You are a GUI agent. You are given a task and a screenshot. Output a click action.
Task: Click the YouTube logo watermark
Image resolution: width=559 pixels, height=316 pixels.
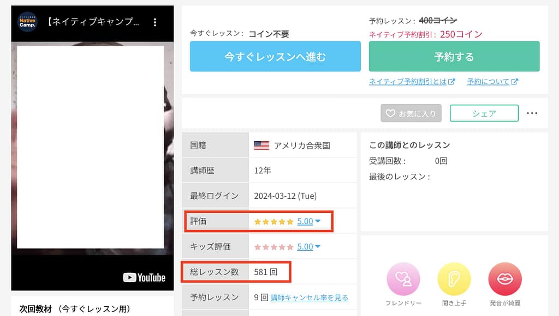(x=144, y=278)
